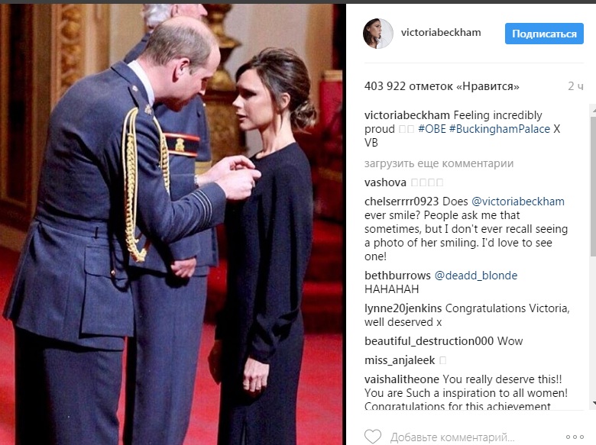Open commenter beautiful_destruction000 profile
Image resolution: width=596 pixels, height=445 pixels.
(x=429, y=341)
